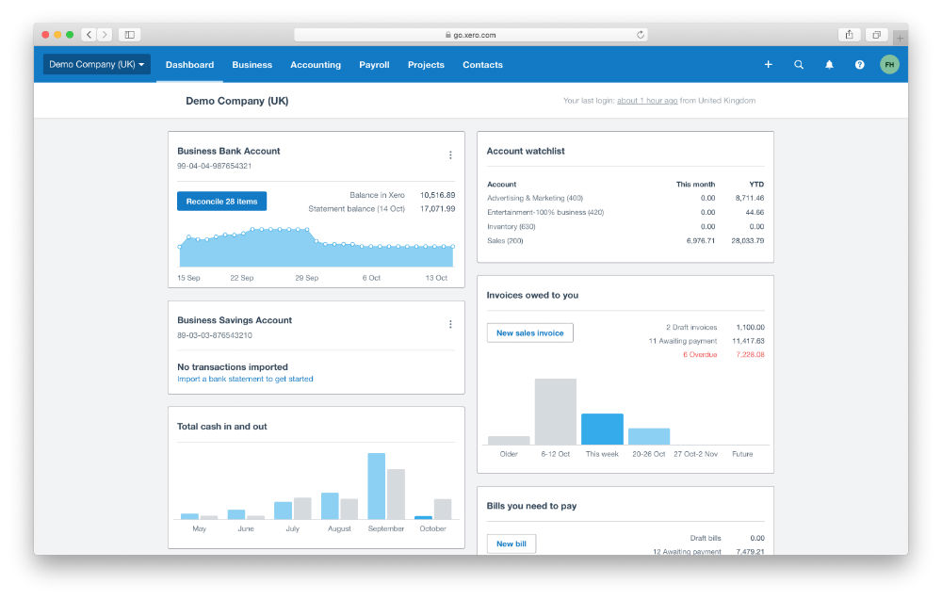Open Inventory (630) account
942x600 pixels.
512,227
